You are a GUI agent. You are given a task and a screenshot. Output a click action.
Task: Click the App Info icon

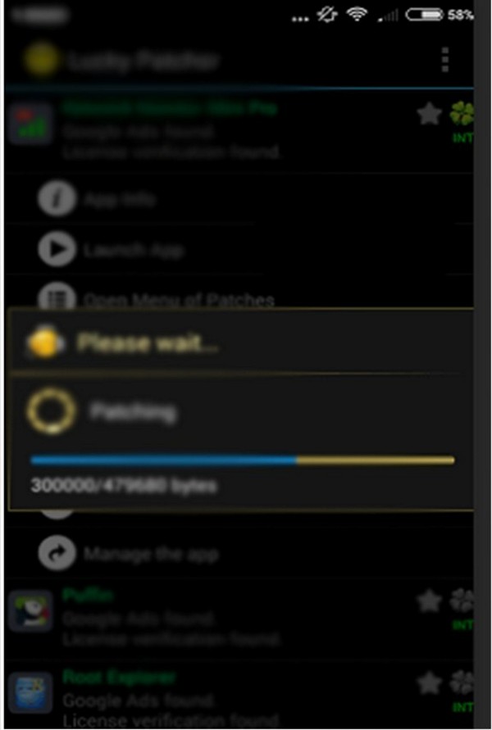(x=57, y=199)
